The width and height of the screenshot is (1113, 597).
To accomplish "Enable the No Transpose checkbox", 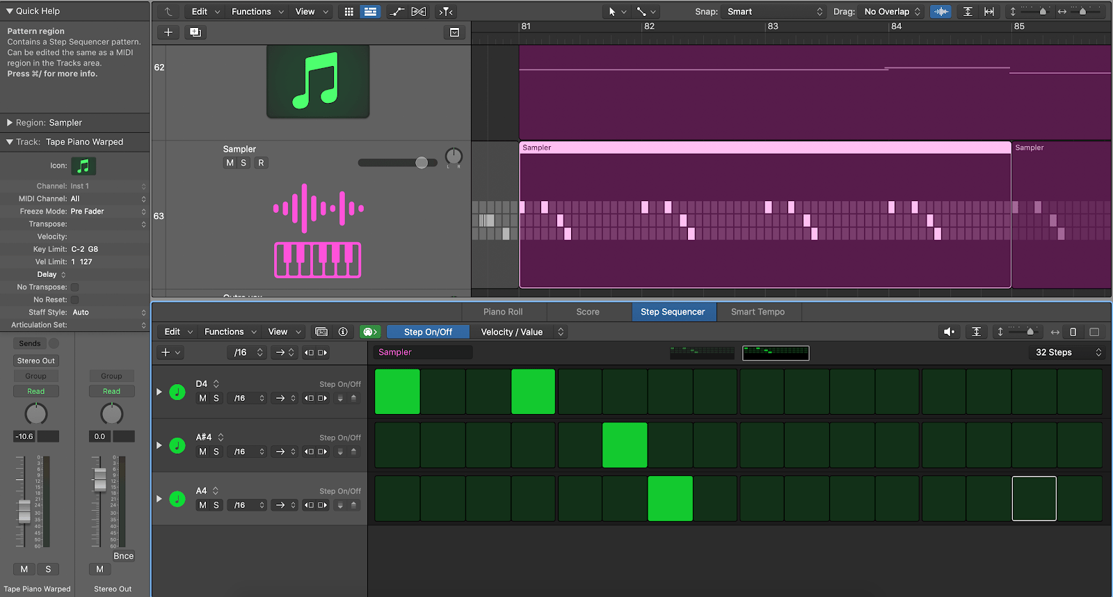I will 74,287.
